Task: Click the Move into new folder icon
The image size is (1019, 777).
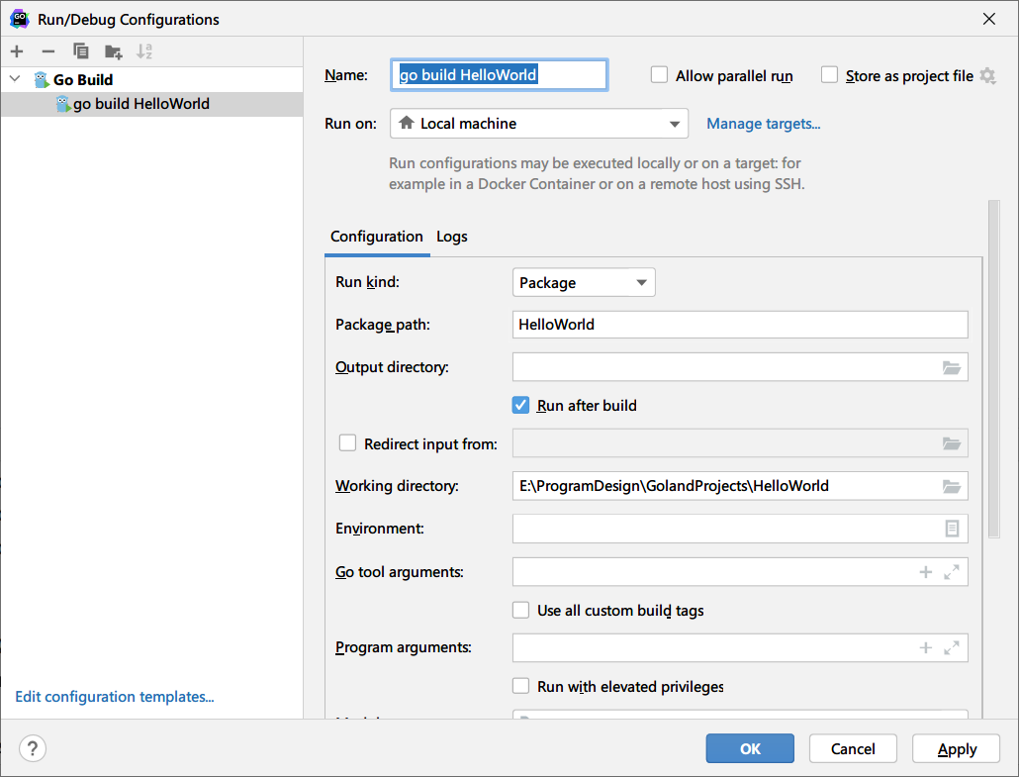Action: (114, 51)
